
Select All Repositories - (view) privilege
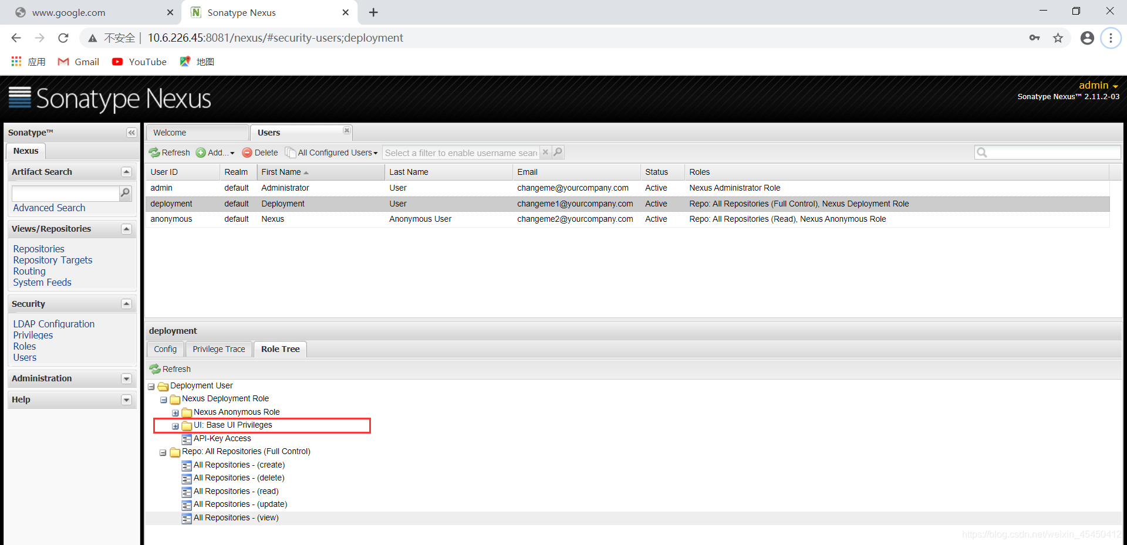coord(236,517)
